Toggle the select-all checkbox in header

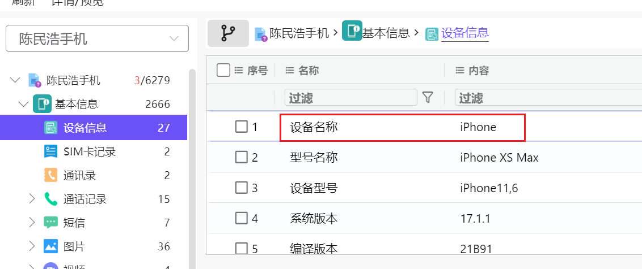point(223,70)
